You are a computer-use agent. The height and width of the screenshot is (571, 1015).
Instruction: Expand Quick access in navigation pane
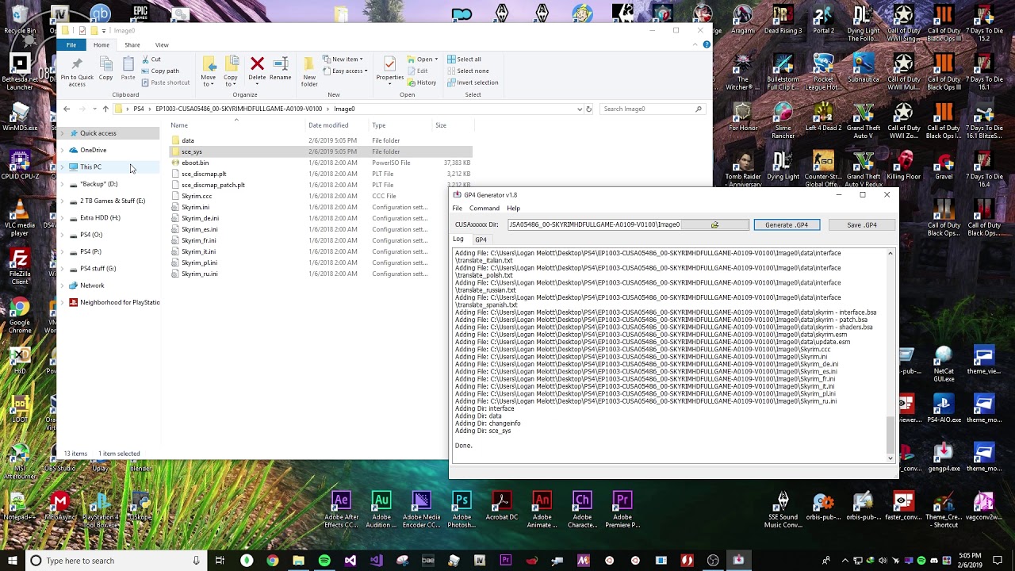63,133
